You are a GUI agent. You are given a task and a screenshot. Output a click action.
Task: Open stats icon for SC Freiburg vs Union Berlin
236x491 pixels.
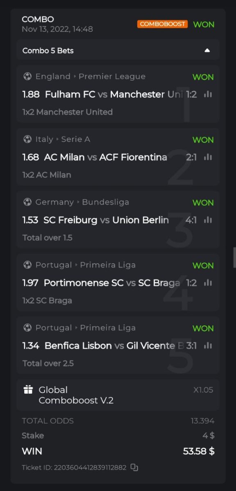(208, 220)
